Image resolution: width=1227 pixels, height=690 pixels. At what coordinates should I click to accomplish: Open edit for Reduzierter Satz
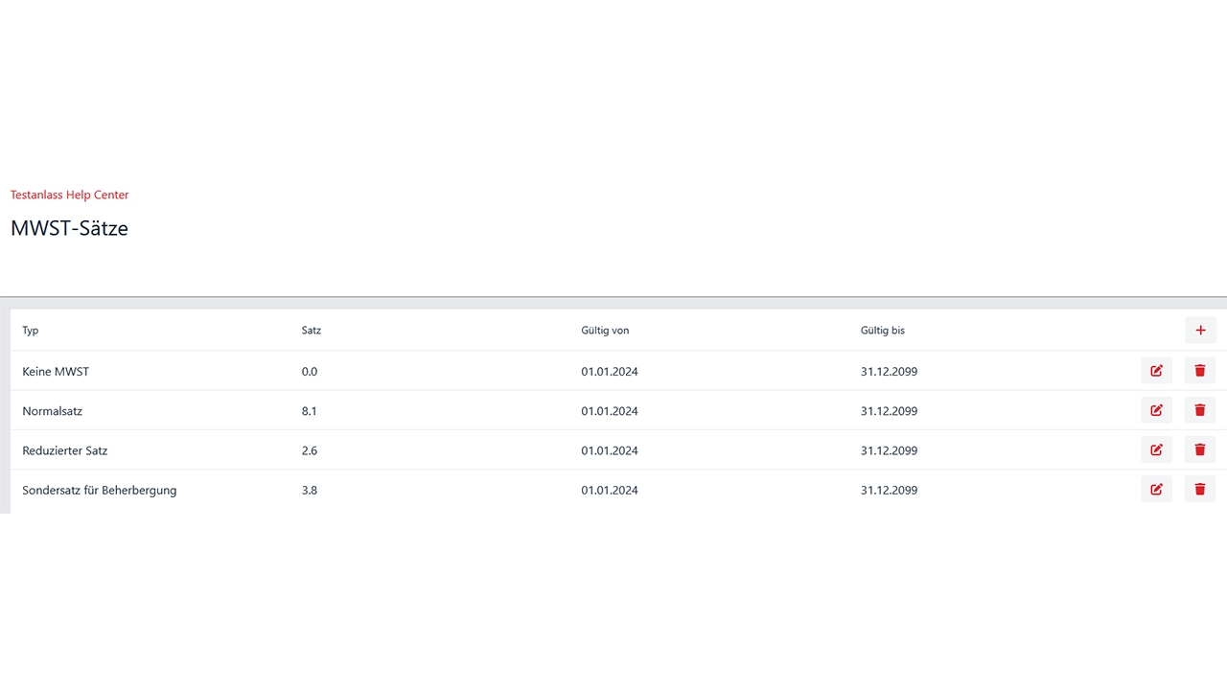(x=1156, y=449)
